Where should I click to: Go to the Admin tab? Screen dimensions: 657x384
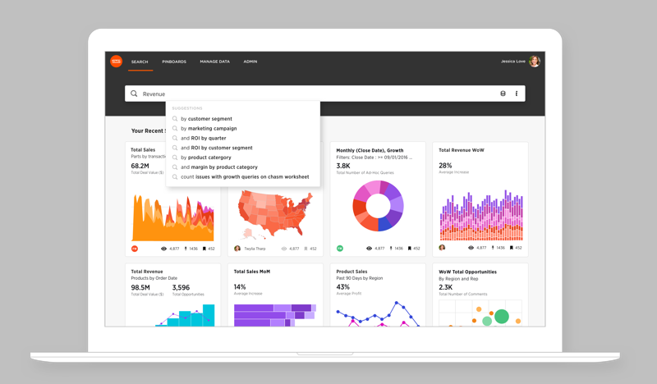point(250,62)
